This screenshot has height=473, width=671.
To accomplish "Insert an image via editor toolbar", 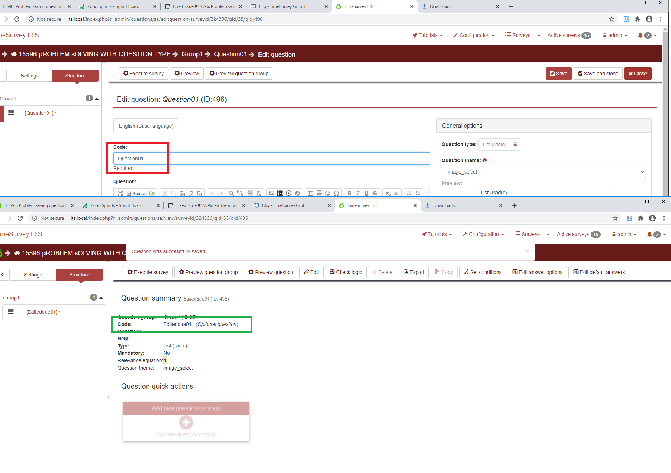I will click(272, 193).
